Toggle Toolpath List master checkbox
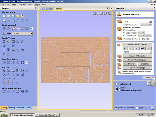Viewport: 156px width, 117px height. coord(116,84)
